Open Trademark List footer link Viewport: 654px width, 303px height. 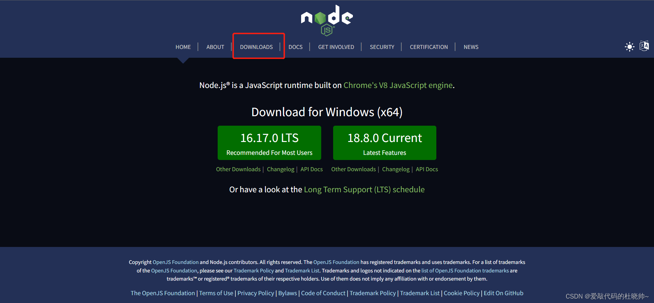tap(420, 293)
